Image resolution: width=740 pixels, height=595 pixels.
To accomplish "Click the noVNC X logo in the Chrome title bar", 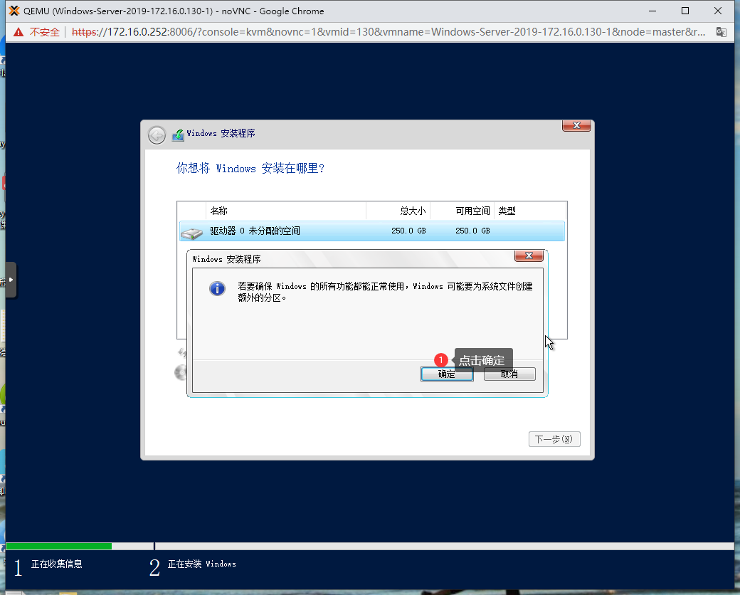I will [14, 11].
